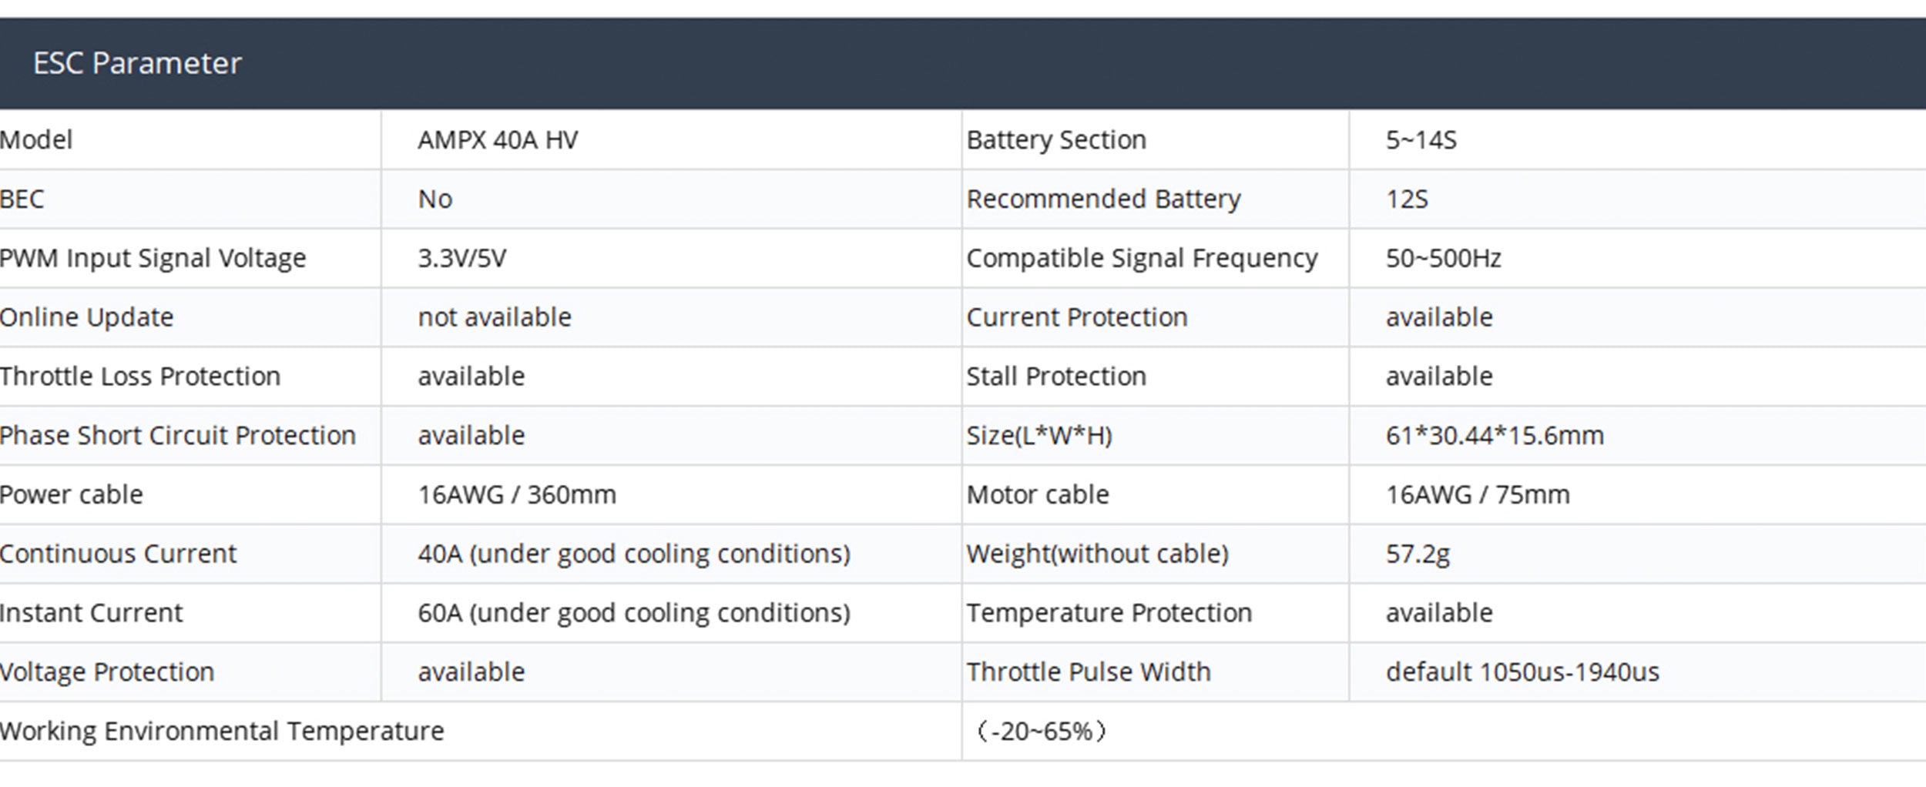Select the 3.3V/5V voltage value

tap(462, 258)
